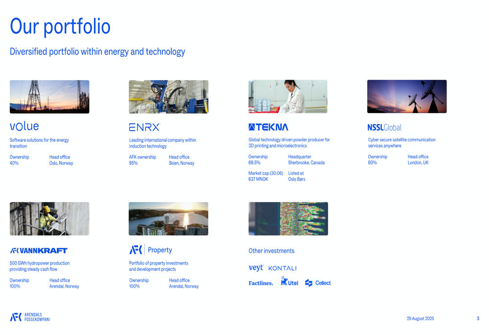Open the ENRX induction machinery photo
The image size is (489, 335).
click(169, 97)
